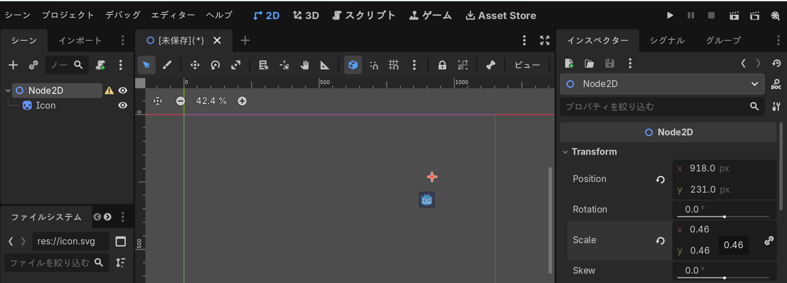Reset the Position property
This screenshot has width=787, height=283.
click(x=660, y=179)
